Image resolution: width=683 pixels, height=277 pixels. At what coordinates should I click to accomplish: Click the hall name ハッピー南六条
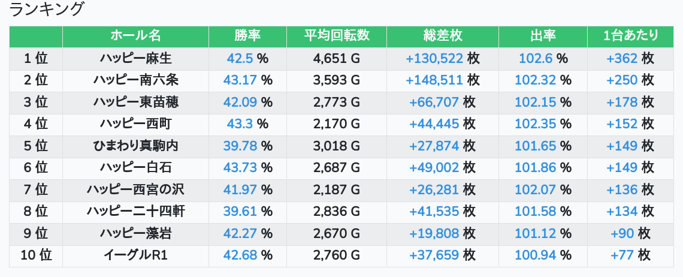135,80
